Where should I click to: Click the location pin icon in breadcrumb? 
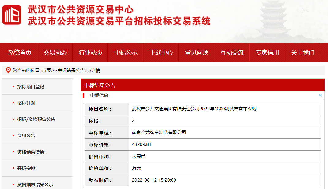(x=8, y=70)
